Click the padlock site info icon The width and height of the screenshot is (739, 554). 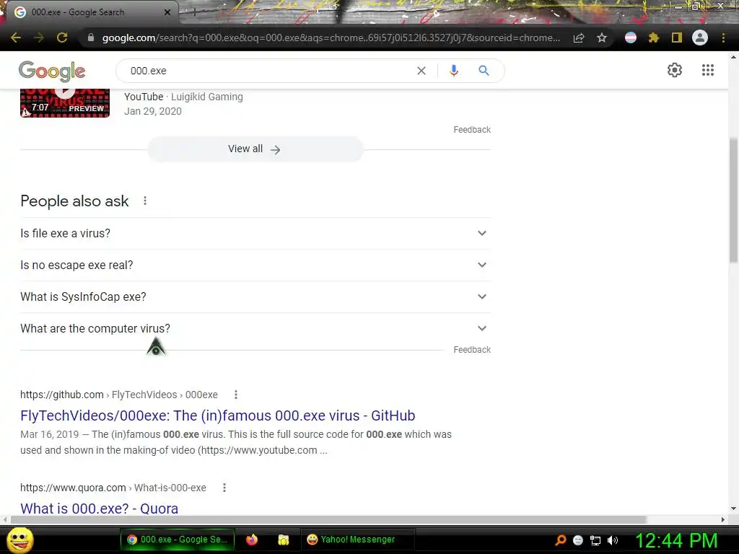click(x=90, y=38)
